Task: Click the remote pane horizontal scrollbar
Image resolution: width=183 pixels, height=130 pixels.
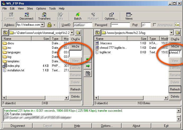Action: point(131,98)
